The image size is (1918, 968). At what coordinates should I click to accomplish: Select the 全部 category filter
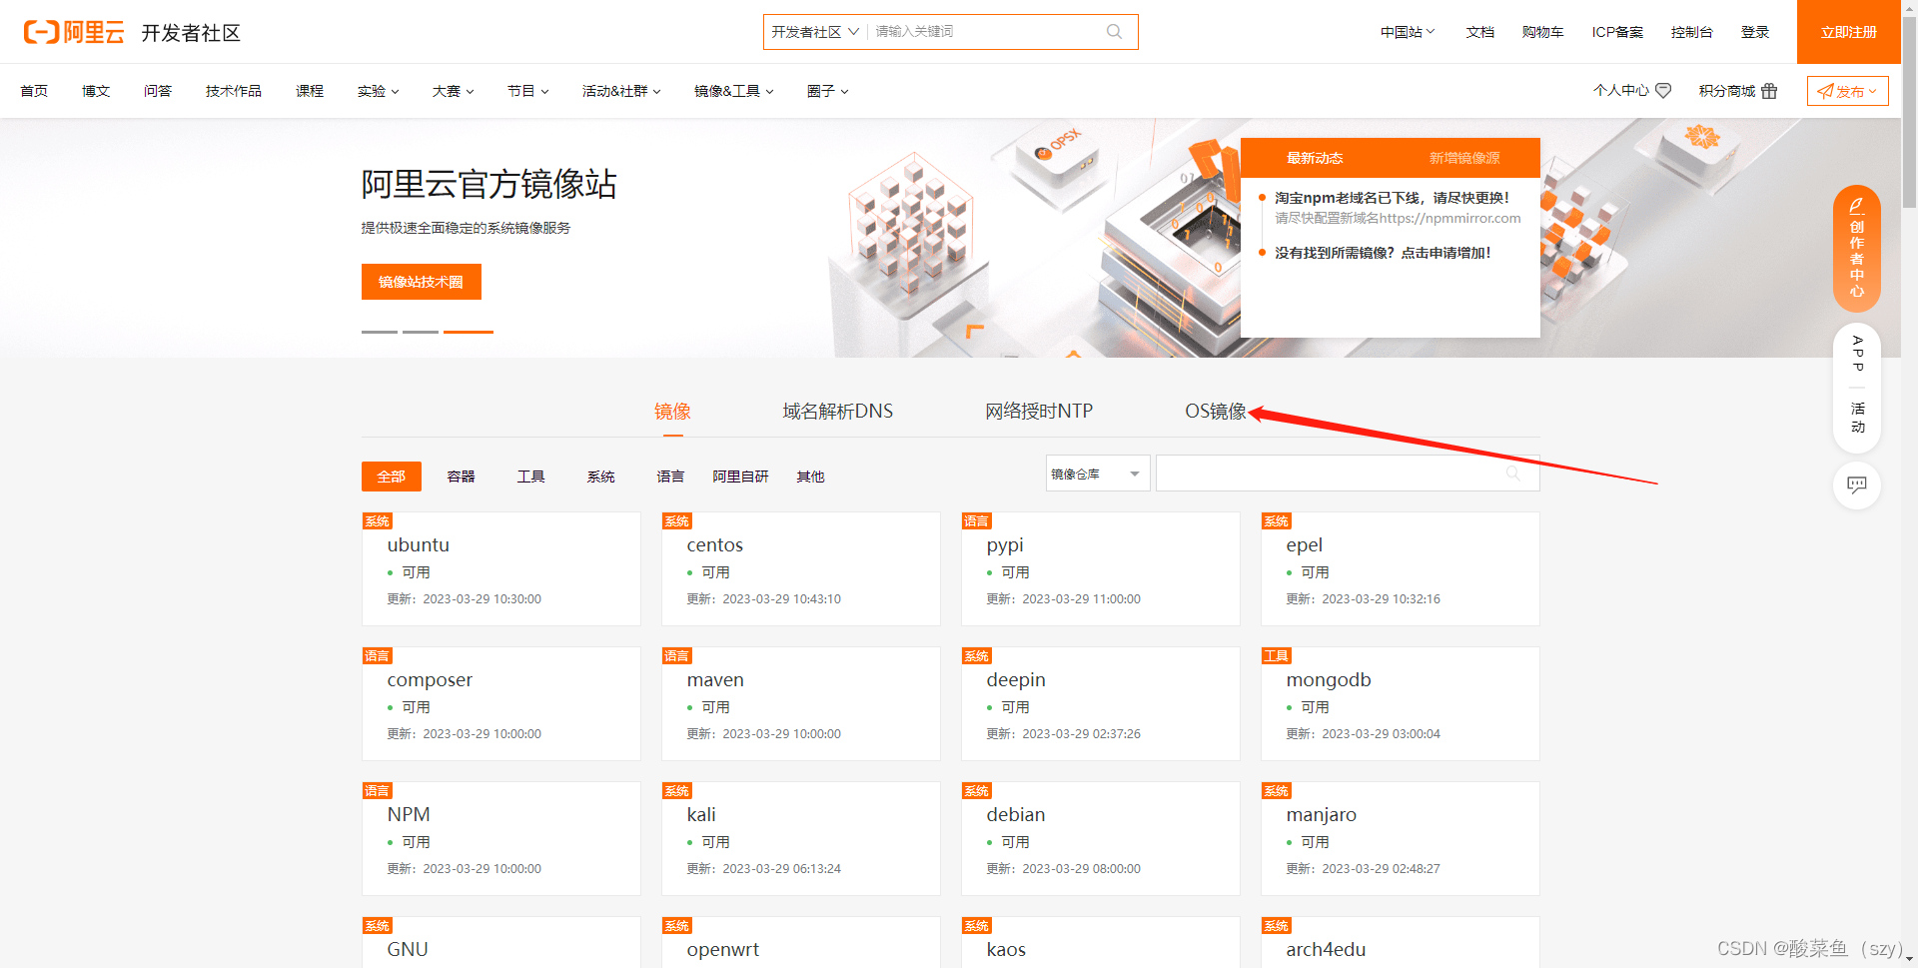[392, 477]
